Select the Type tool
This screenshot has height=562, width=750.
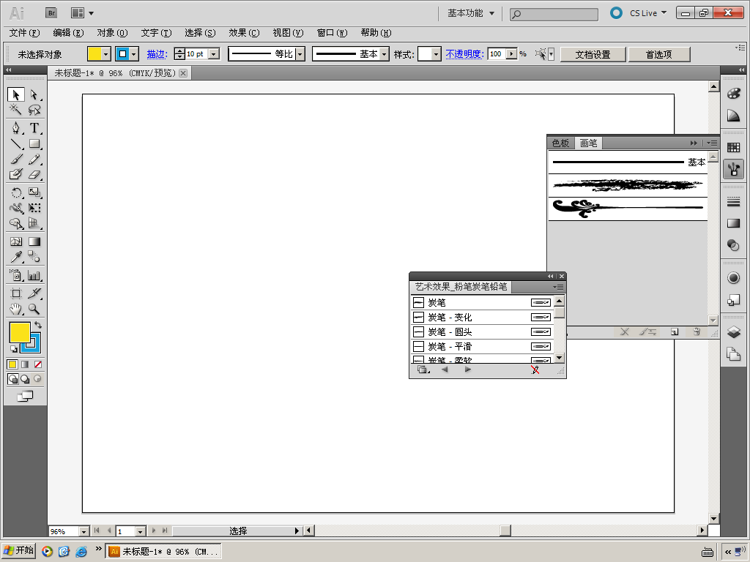(x=34, y=128)
